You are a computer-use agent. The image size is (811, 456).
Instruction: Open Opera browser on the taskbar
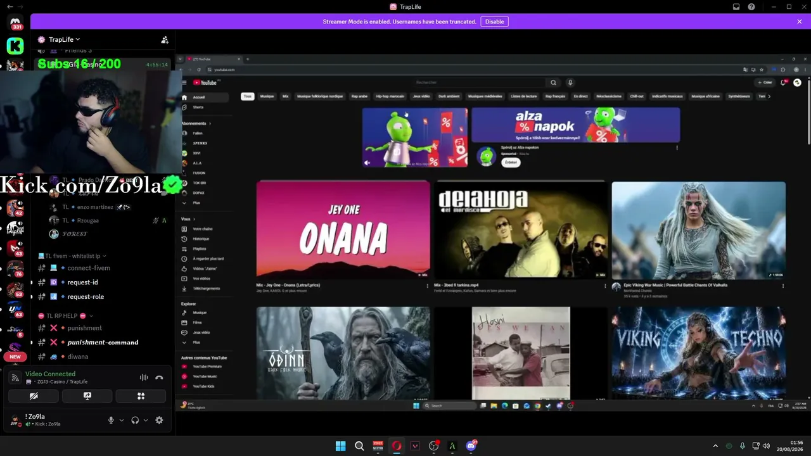click(x=397, y=446)
